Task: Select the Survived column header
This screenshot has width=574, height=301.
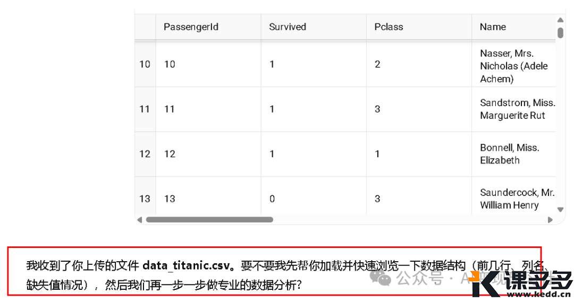Action: coord(288,27)
